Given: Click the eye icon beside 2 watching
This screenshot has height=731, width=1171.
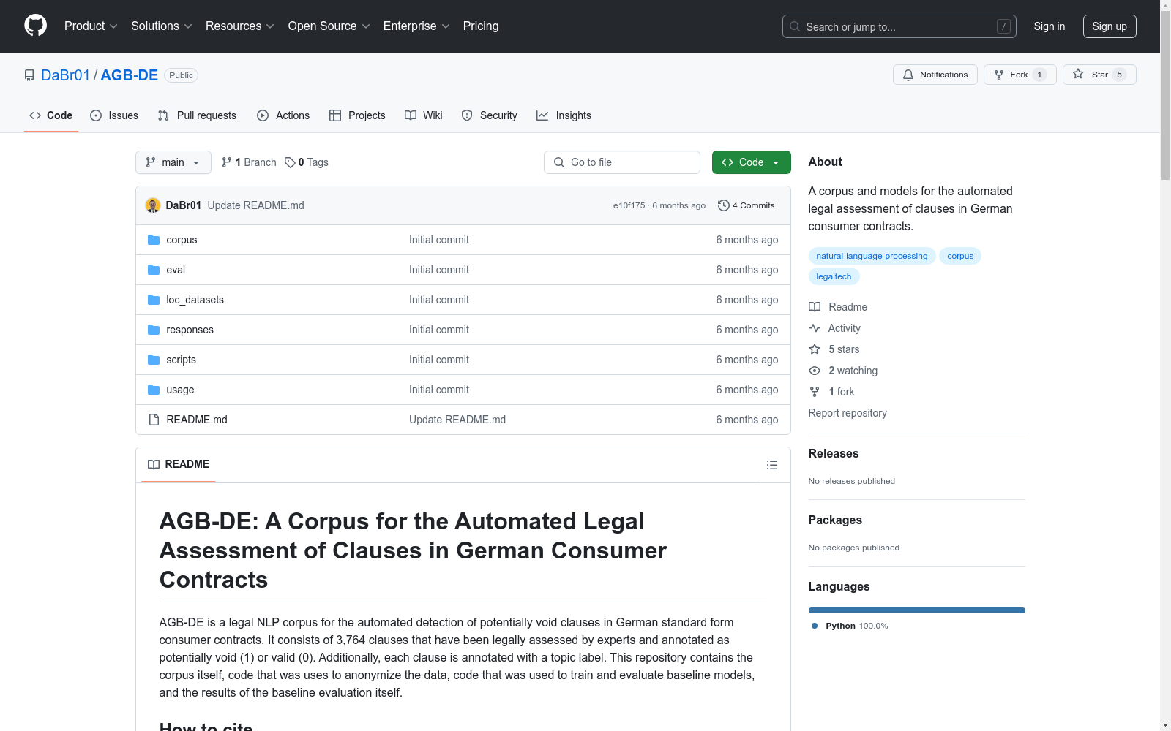Looking at the screenshot, I should coord(815,371).
